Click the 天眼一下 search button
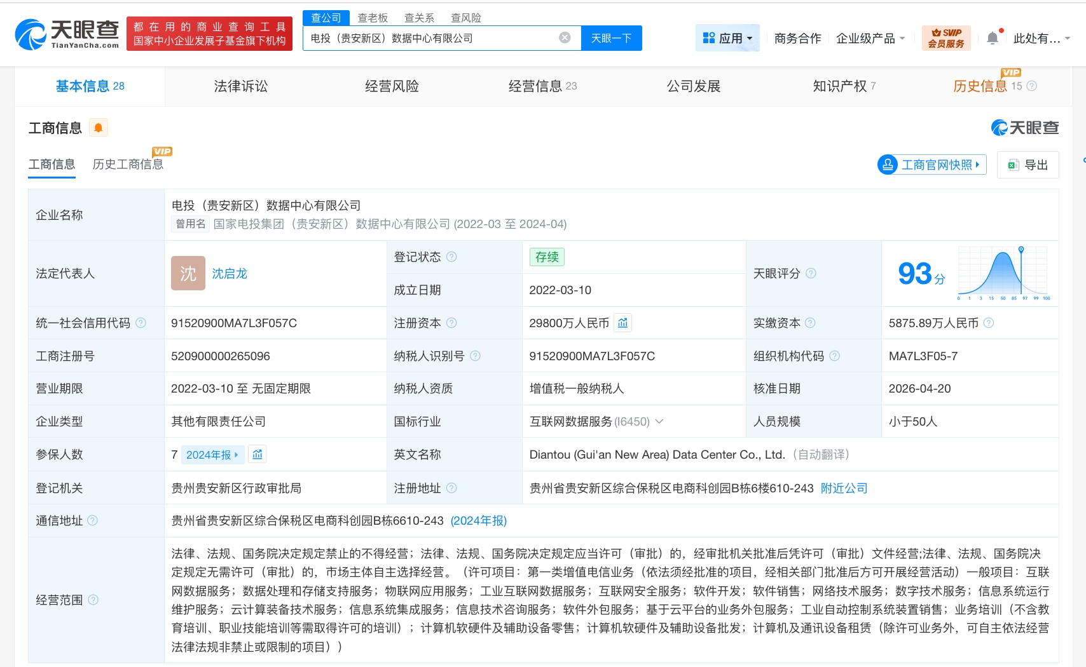 click(611, 38)
